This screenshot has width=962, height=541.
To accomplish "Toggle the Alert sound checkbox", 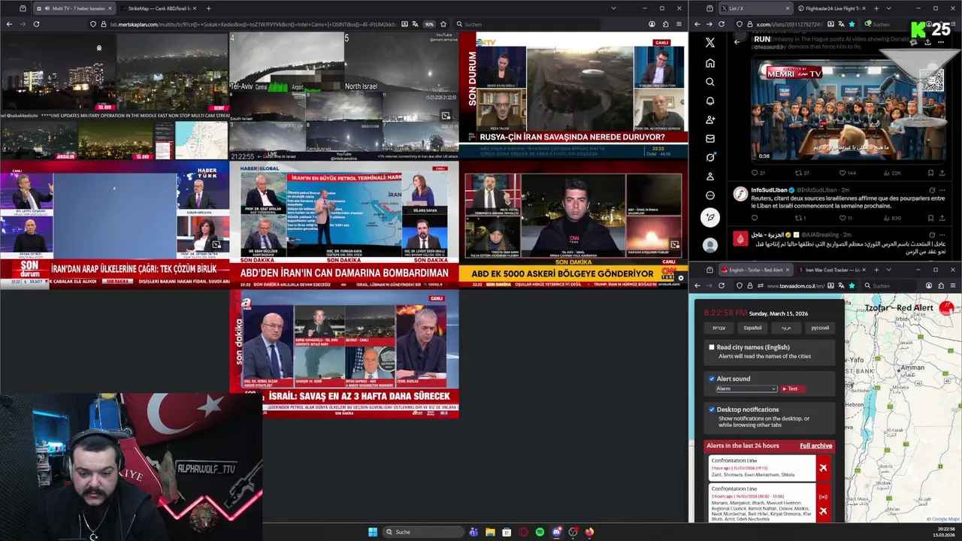I will pyautogui.click(x=712, y=379).
